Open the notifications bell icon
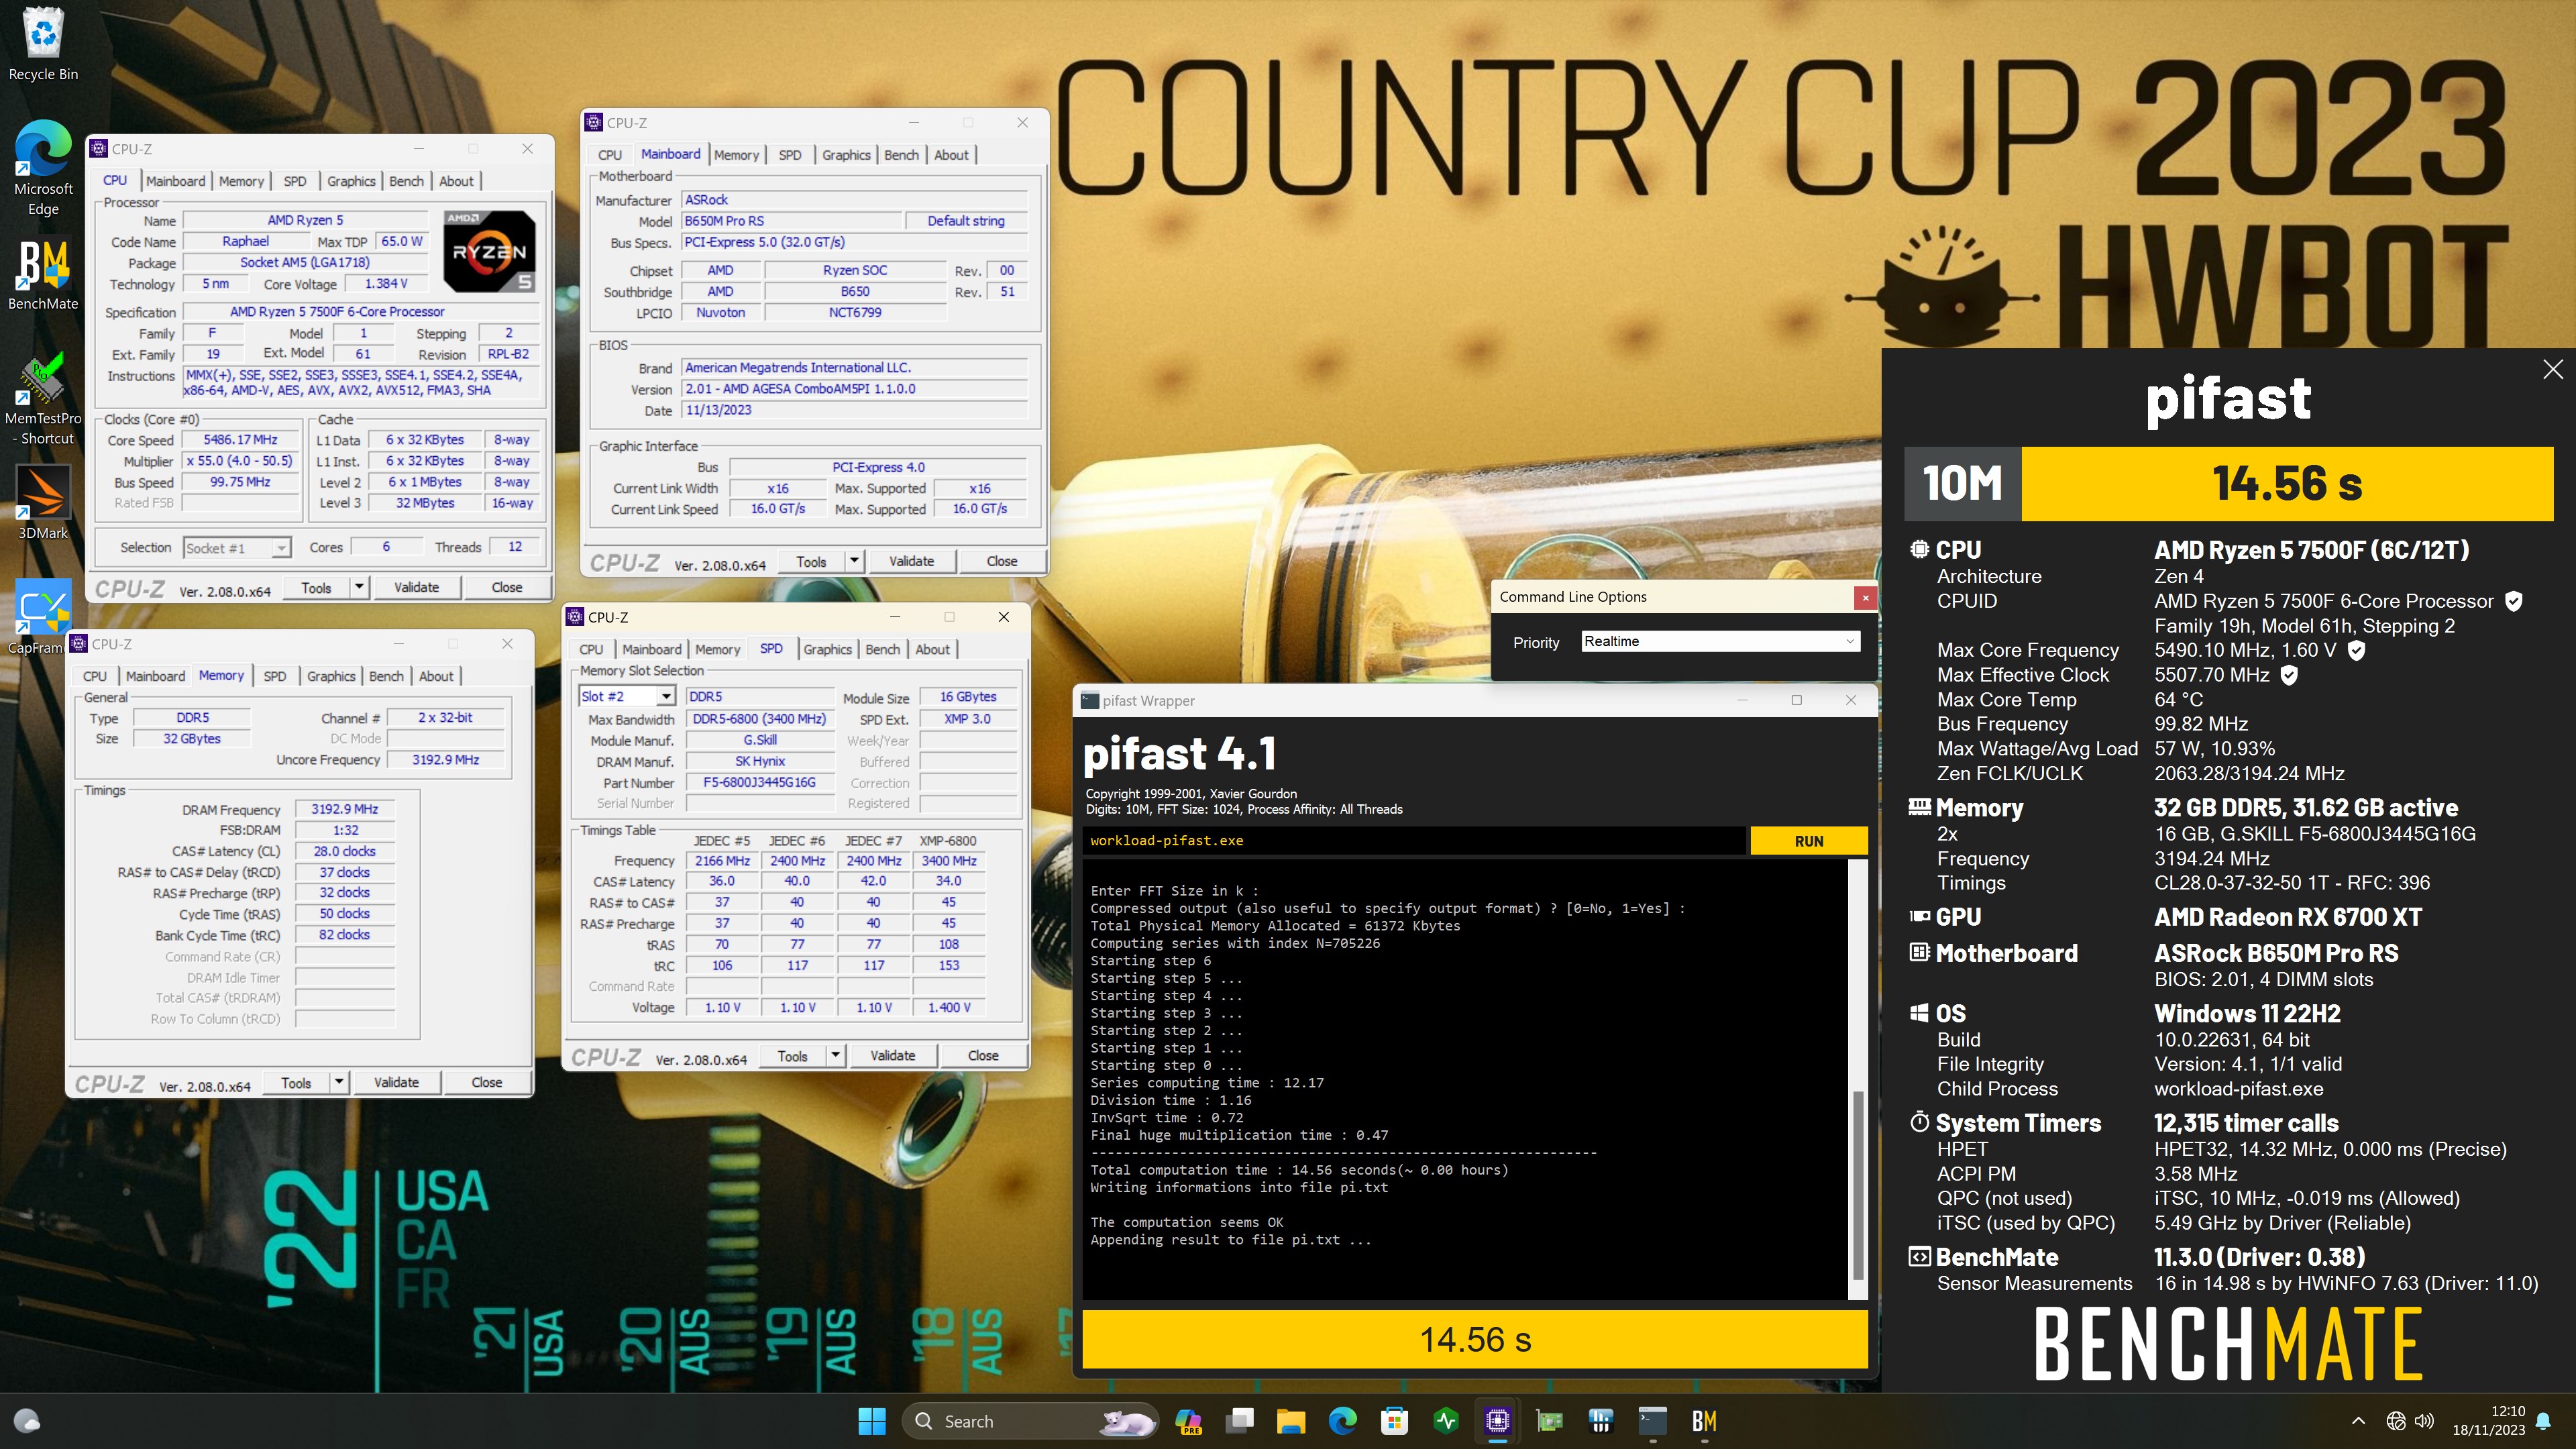The width and height of the screenshot is (2576, 1449). pos(2543,1421)
